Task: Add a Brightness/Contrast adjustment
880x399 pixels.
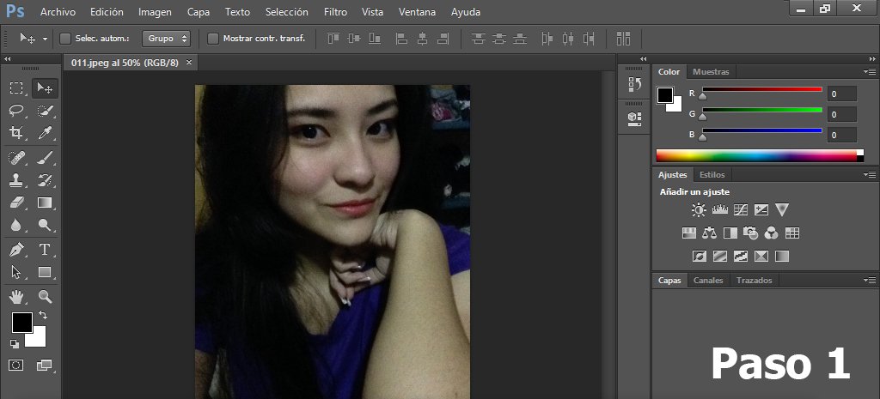Action: pos(699,210)
